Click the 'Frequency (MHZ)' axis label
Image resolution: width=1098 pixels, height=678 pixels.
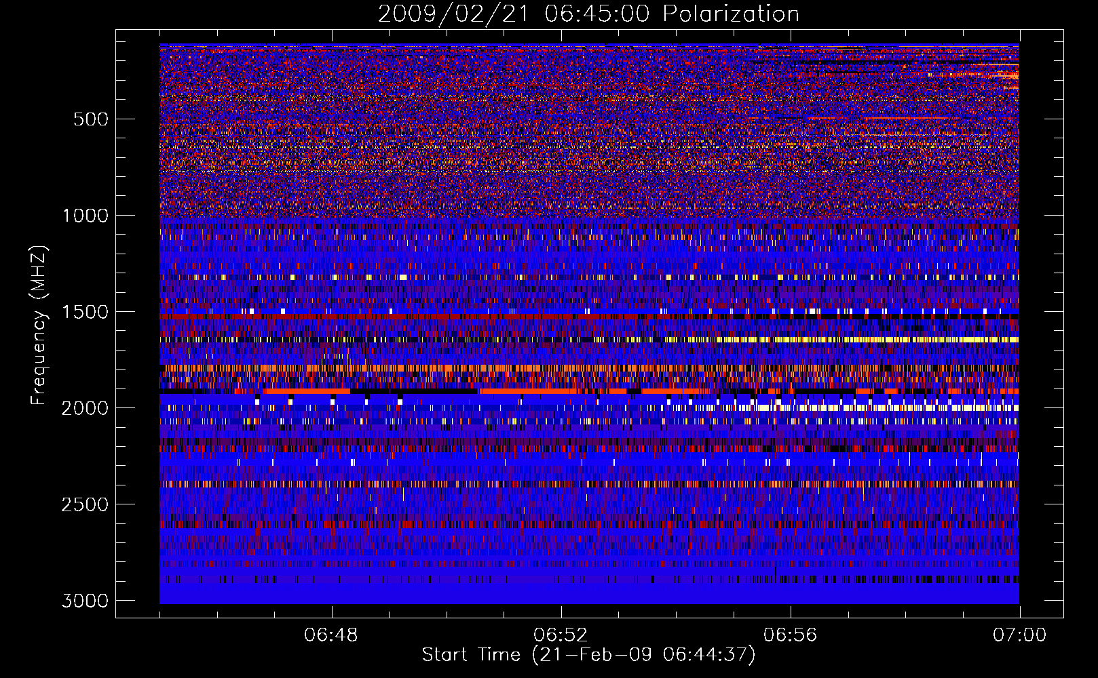[39, 325]
